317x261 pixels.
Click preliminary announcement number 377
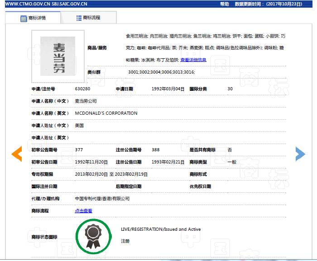coord(79,150)
